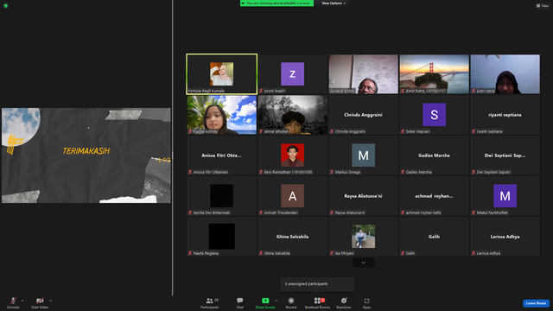Click the green 'You are viewing' screen banner
The width and height of the screenshot is (553, 311).
coord(276,3)
